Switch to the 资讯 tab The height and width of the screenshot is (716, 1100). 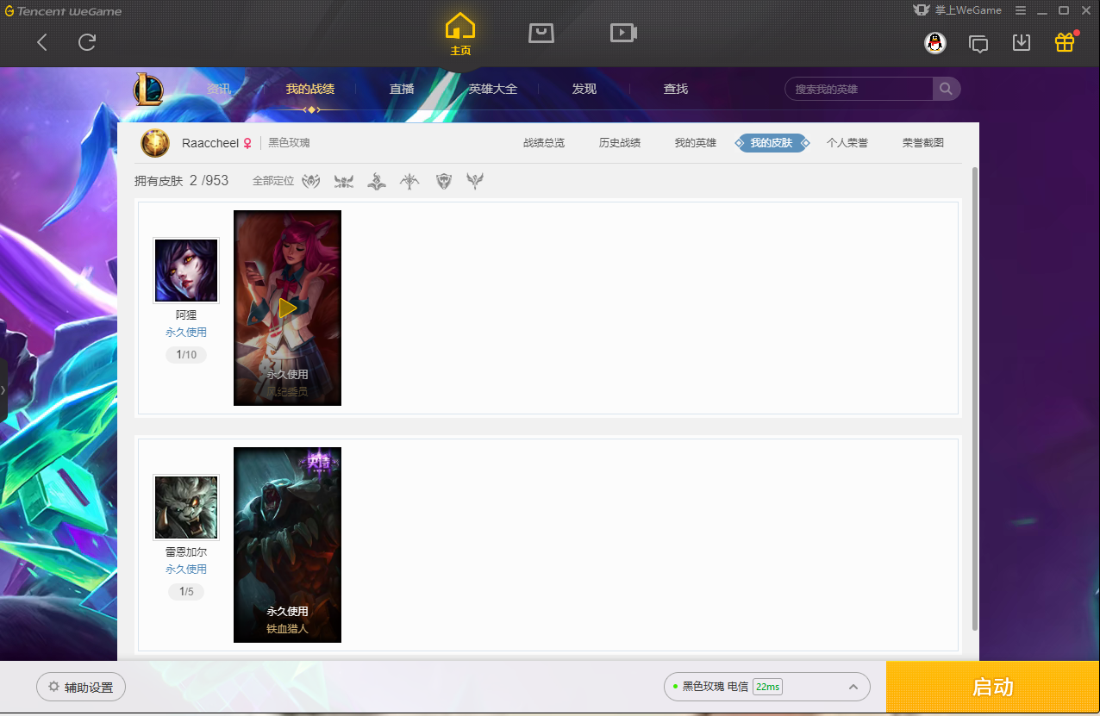219,89
